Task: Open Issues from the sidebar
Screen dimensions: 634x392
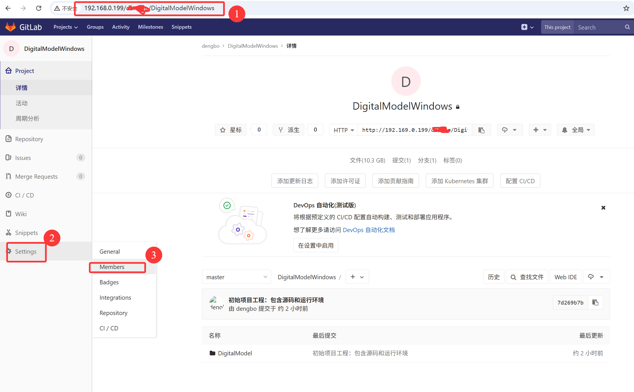Action: pos(23,158)
